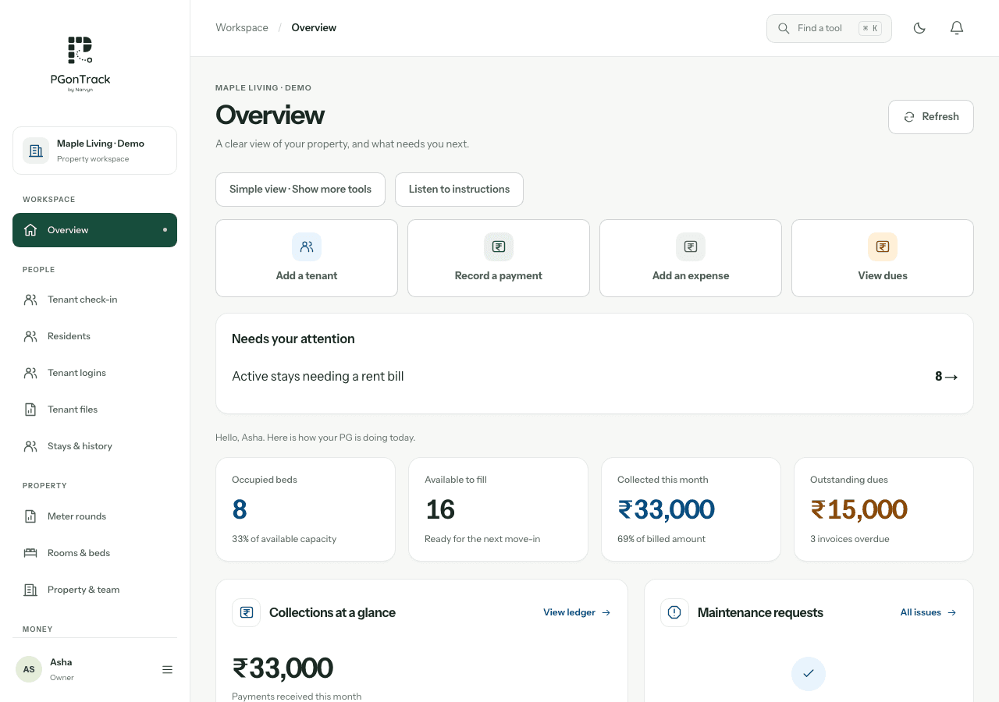Click the Add a tenant people icon

tap(307, 246)
